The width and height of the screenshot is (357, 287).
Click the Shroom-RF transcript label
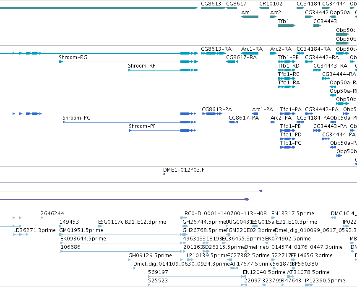point(141,66)
